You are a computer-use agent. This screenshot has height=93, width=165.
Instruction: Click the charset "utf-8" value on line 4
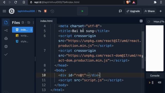93,26
